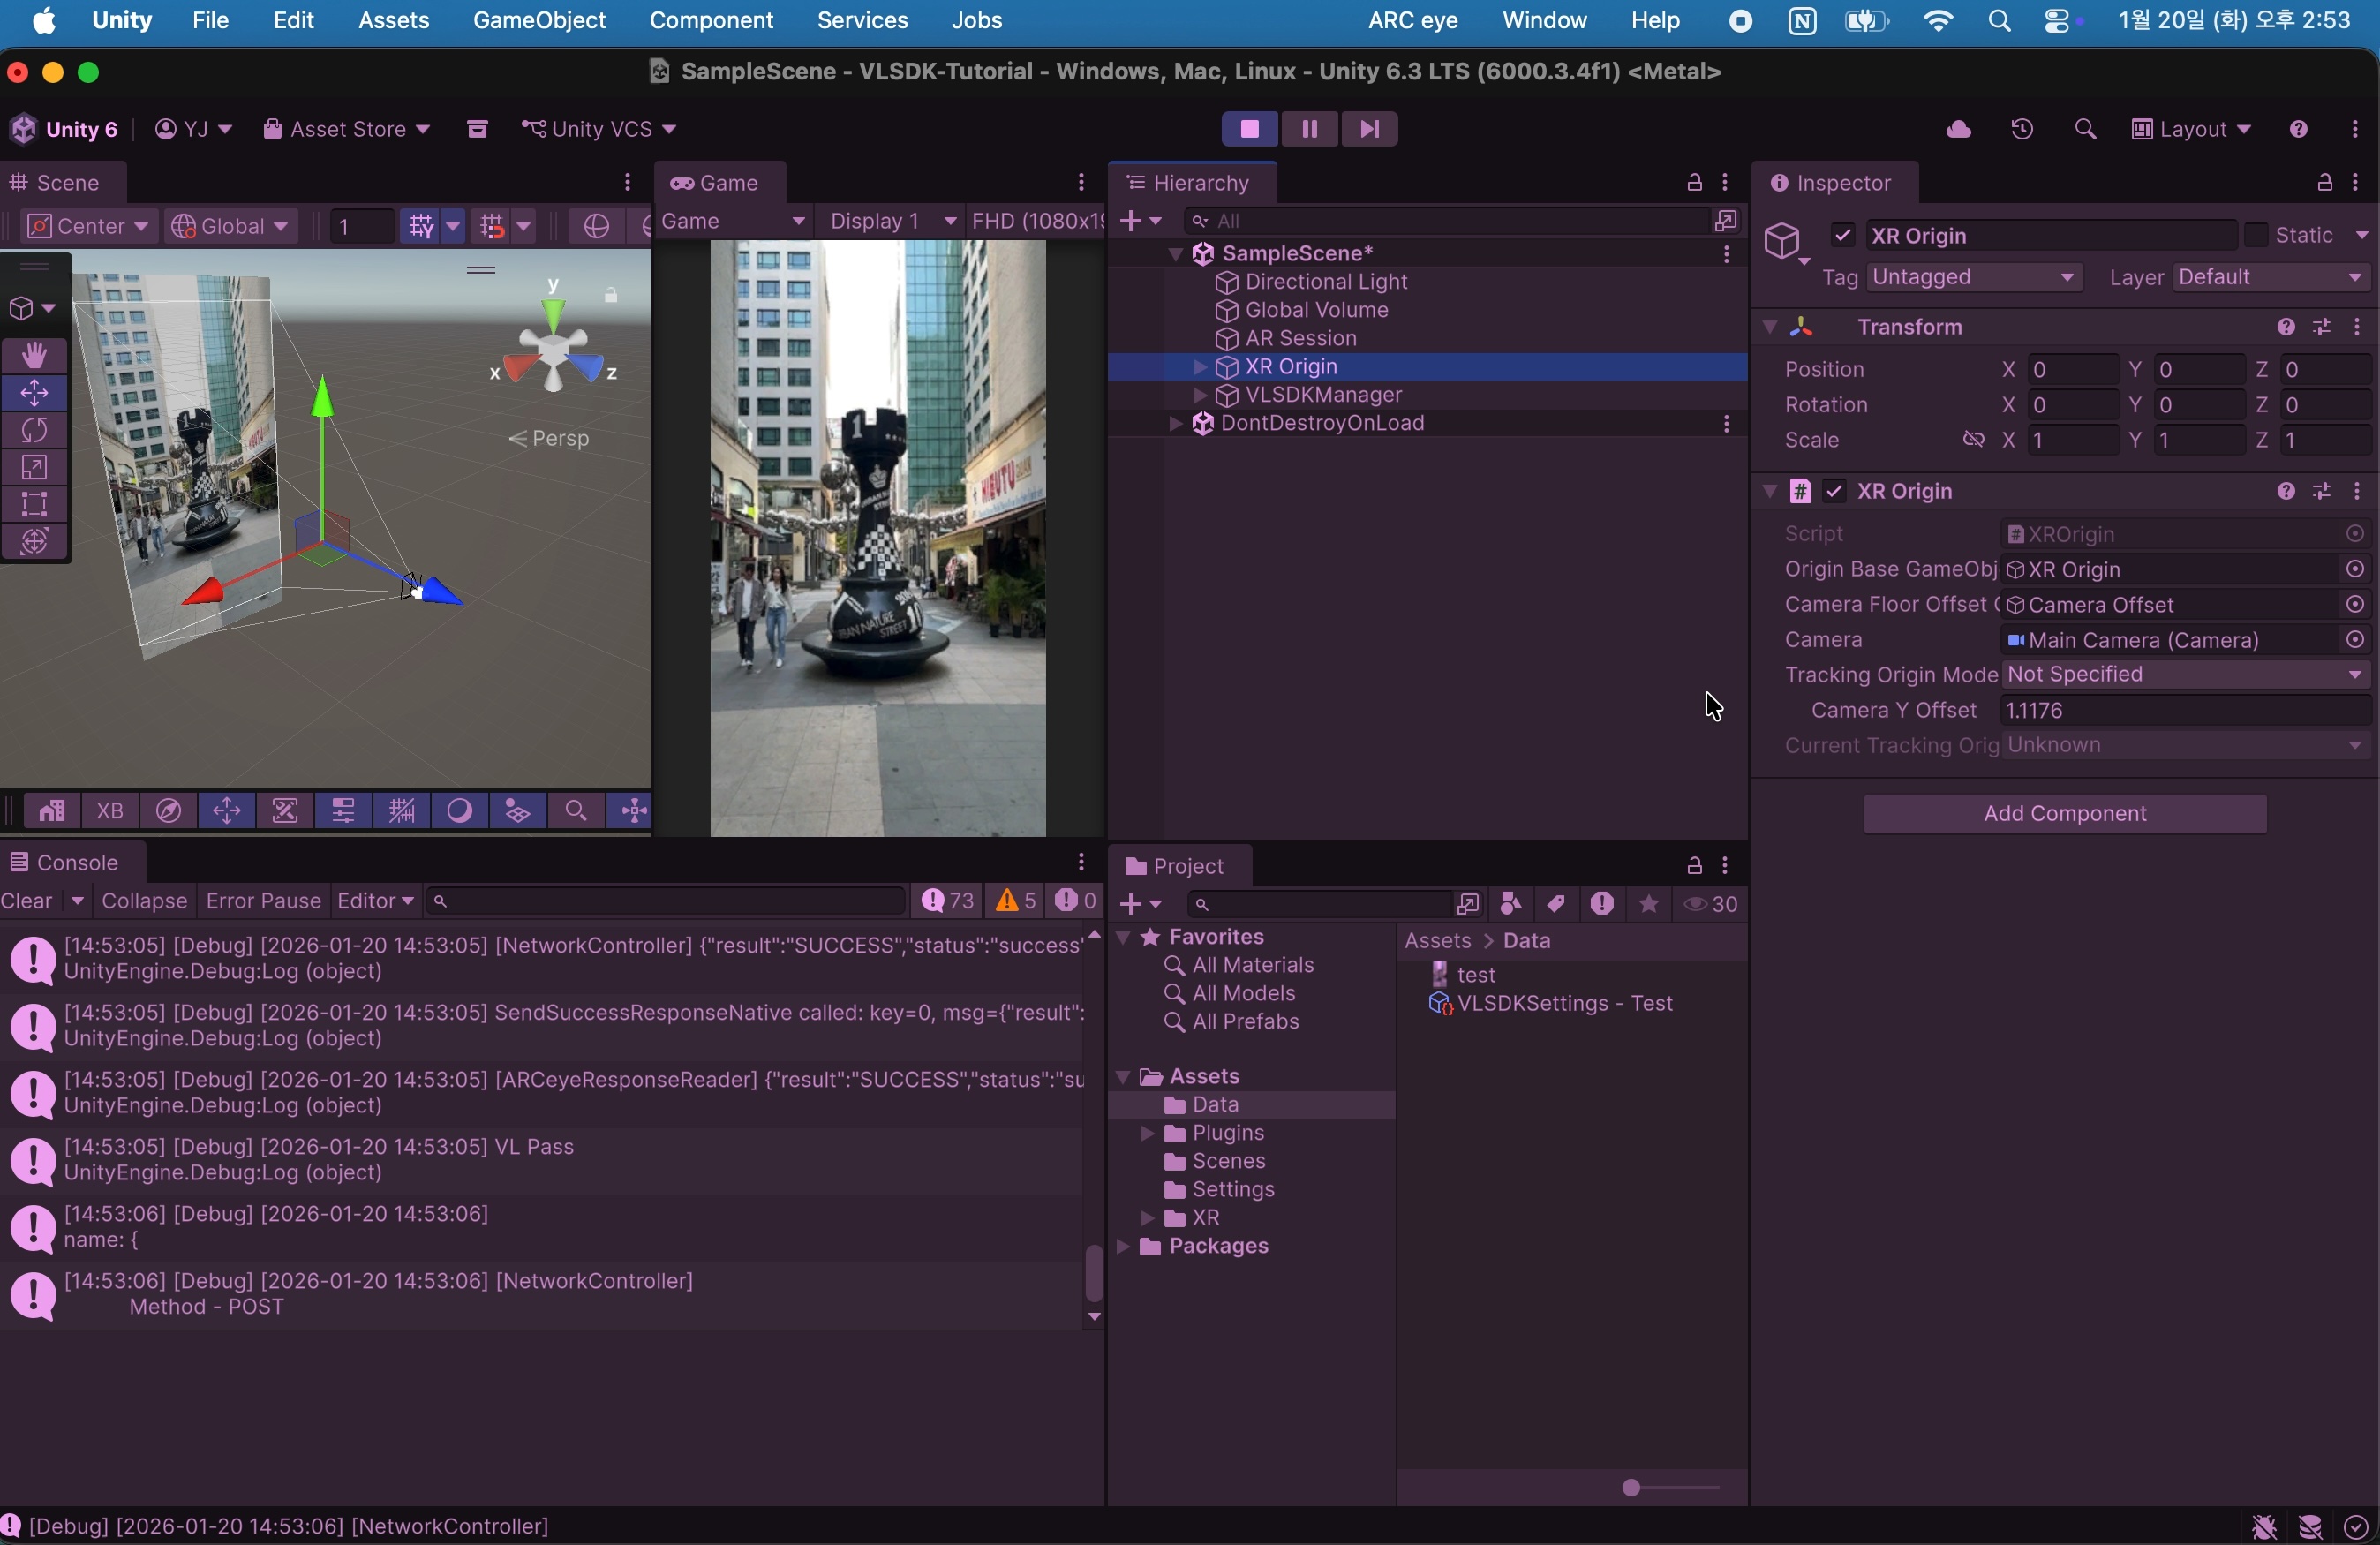This screenshot has width=2380, height=1545.
Task: Open the Tag Untagged dropdown
Action: (1973, 278)
